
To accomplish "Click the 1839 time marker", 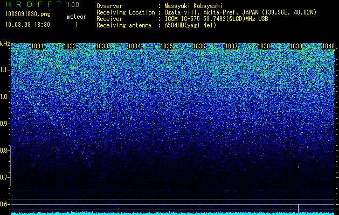I will (296, 46).
